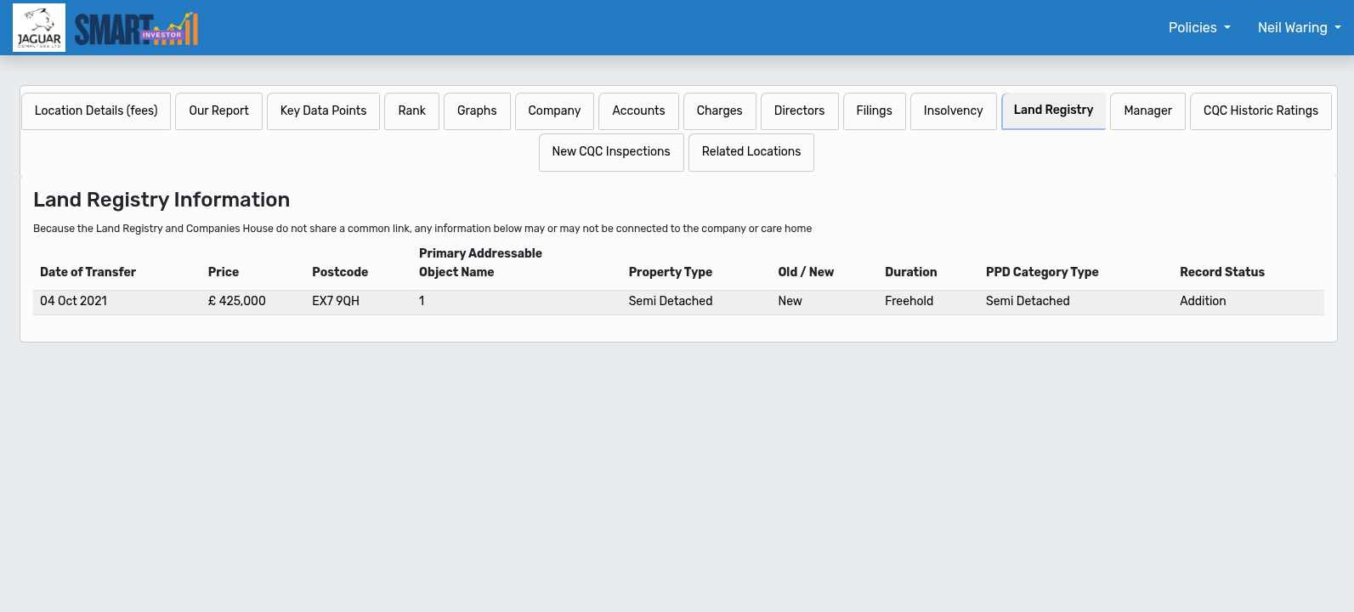Click the active Land Registry tab
This screenshot has height=612, width=1354.
1053,110
